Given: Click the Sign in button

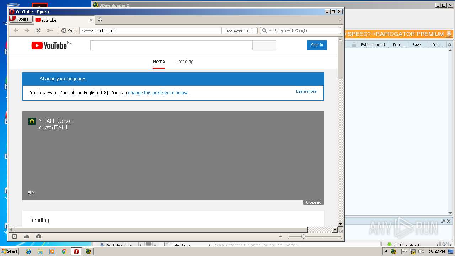Looking at the screenshot, I should tap(317, 45).
